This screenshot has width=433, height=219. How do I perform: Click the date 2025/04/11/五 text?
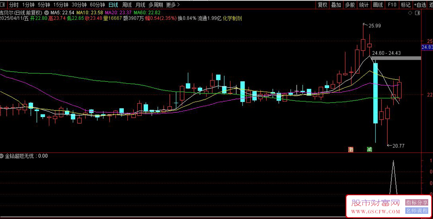[14, 19]
